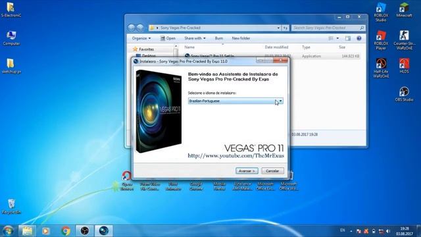The height and width of the screenshot is (237, 421).
Task: Switch to Vegas installer taskbar icon
Action: pos(104,231)
